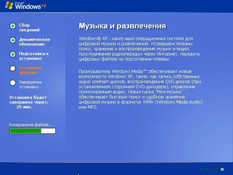This screenshot has width=233, height=175.
Task: Click the paragraph starting Проигрыватель Windows Media
Action: [141, 89]
